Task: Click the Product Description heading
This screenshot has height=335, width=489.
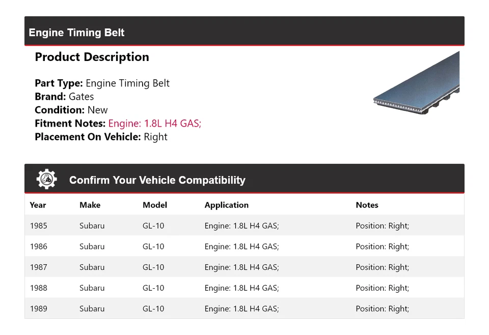Action: pos(92,57)
